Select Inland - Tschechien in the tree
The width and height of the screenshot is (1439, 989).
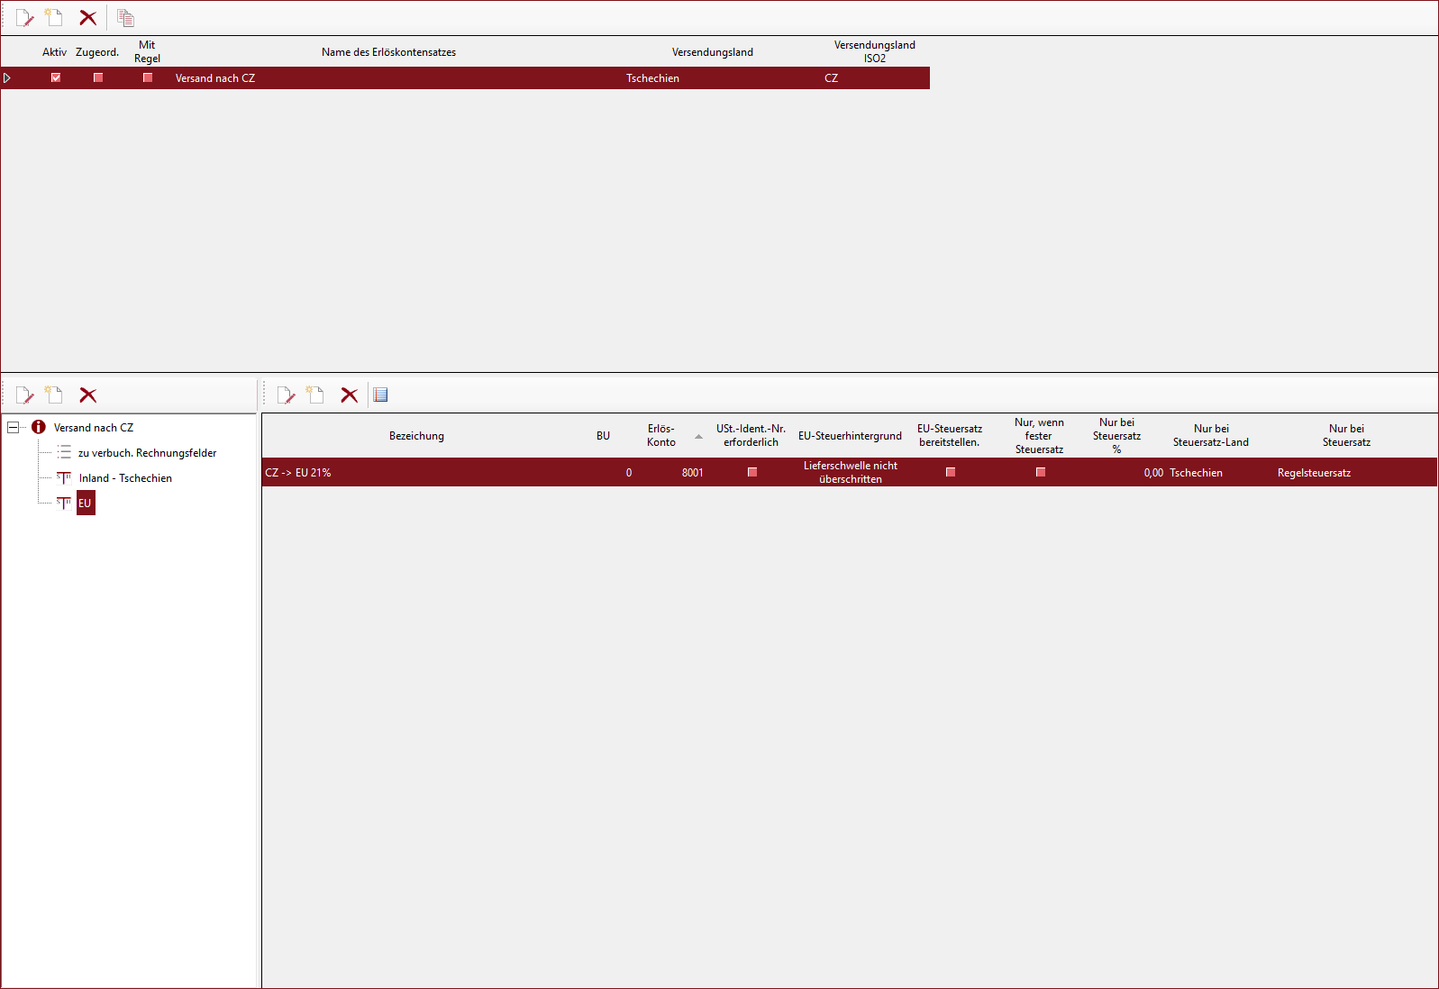point(125,478)
